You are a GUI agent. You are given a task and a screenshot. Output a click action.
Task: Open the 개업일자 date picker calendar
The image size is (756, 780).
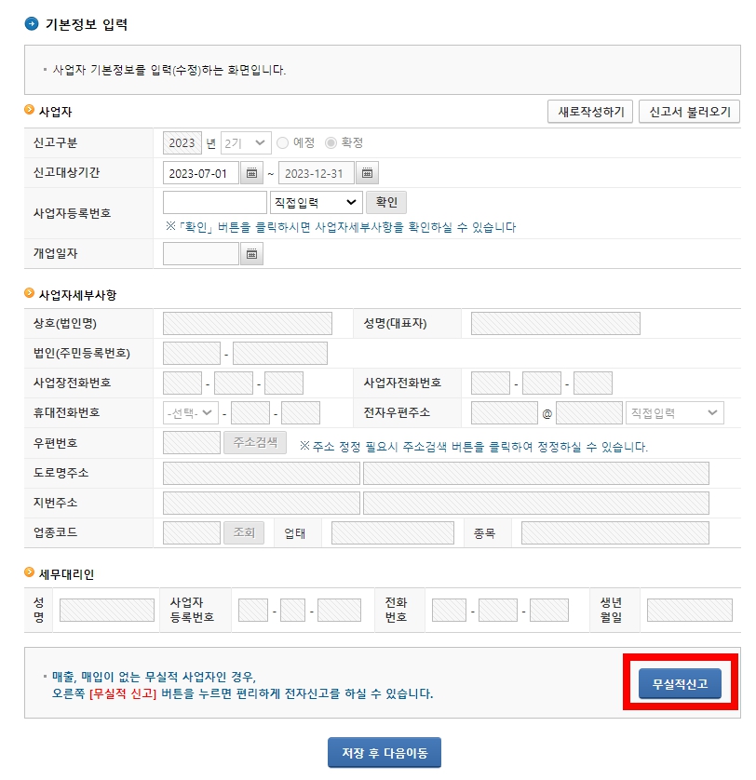(x=250, y=253)
